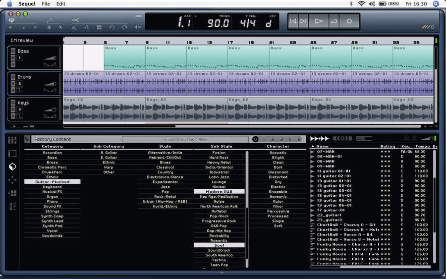Click the Record button in transport
Screen dimensions: 446x279
(x=349, y=21)
